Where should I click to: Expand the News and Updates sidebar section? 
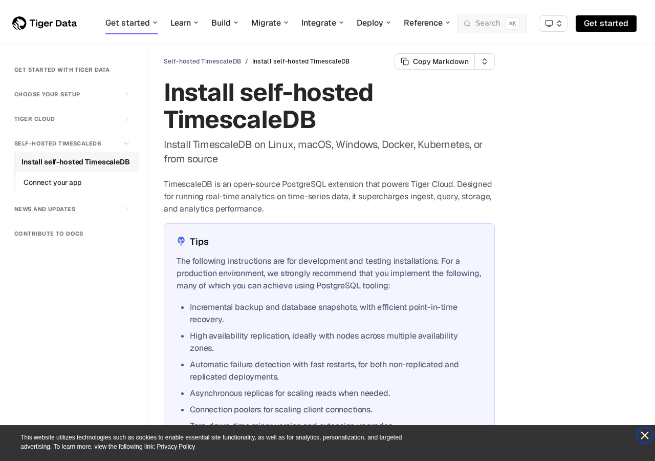point(72,209)
